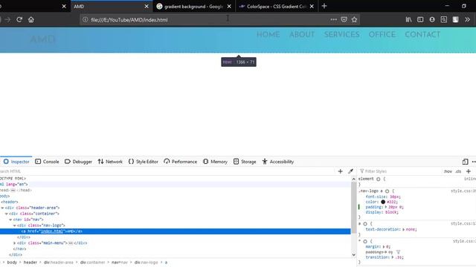The image size is (476, 267).
Task: Select 'header' in the breadcrumb bar
Action: 30,263
